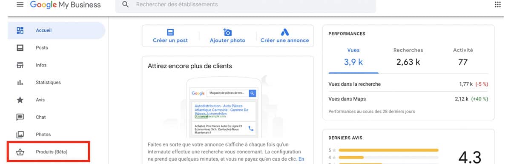Viewport: 511px width, 164px height.
Task: Click the PERFORMANCES card title
Action: [347, 34]
